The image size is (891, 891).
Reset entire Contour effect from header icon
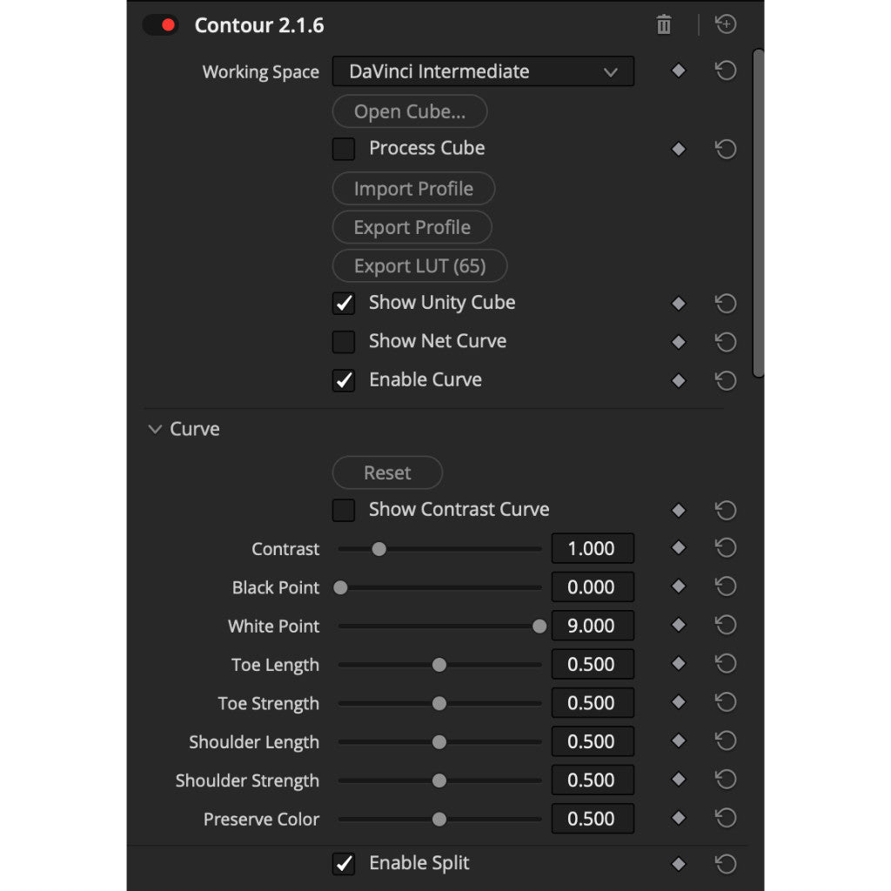[726, 24]
